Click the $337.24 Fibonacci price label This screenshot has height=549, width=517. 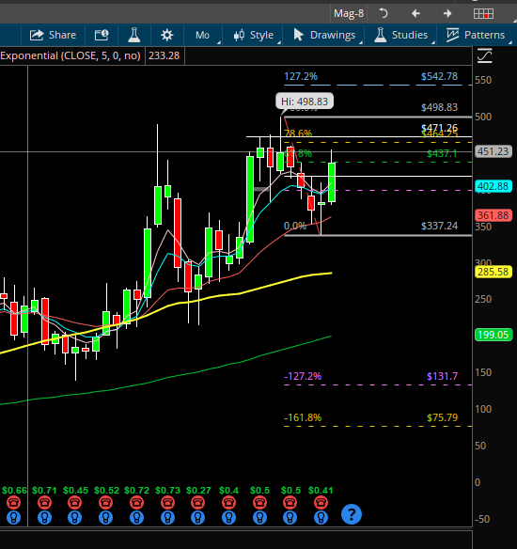pos(439,226)
